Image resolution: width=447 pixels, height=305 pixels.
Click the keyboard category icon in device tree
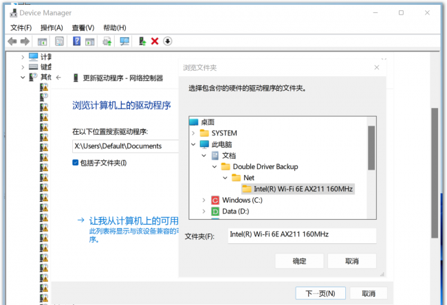[x=33, y=67]
